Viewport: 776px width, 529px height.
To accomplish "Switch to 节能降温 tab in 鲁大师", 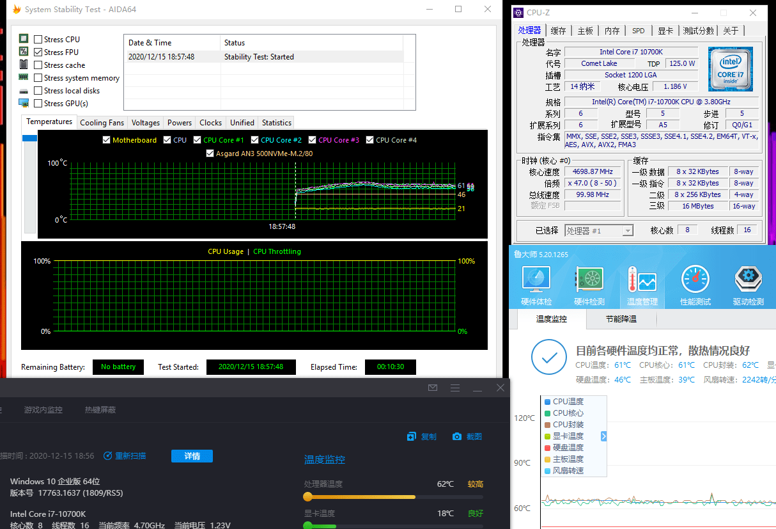I will [621, 319].
